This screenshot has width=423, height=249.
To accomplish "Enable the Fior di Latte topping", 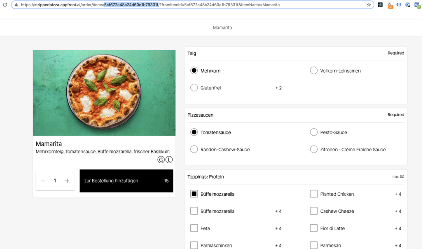I will pos(314,228).
